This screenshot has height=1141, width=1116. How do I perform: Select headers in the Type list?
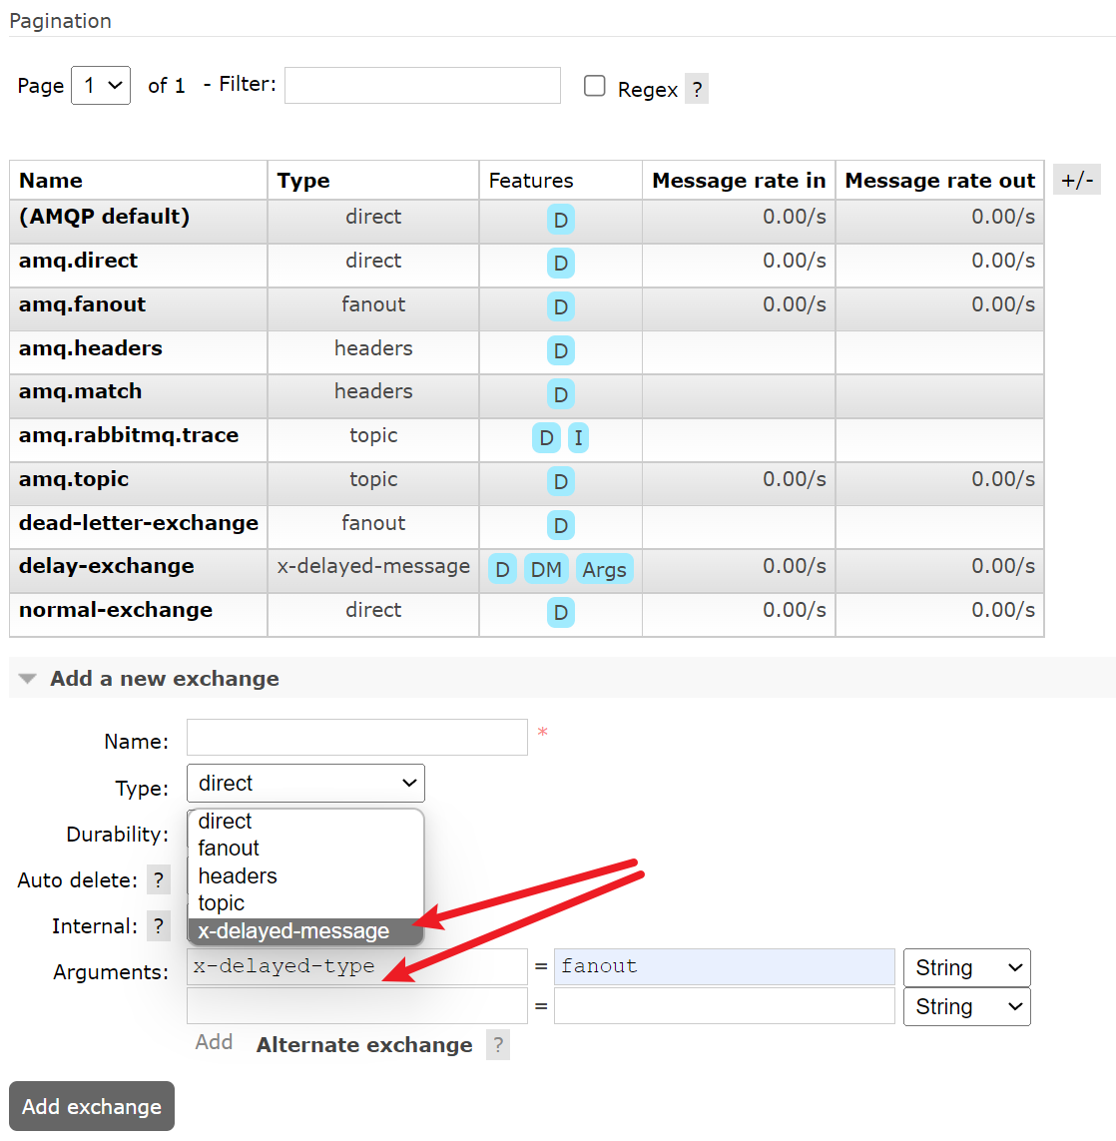pyautogui.click(x=305, y=876)
